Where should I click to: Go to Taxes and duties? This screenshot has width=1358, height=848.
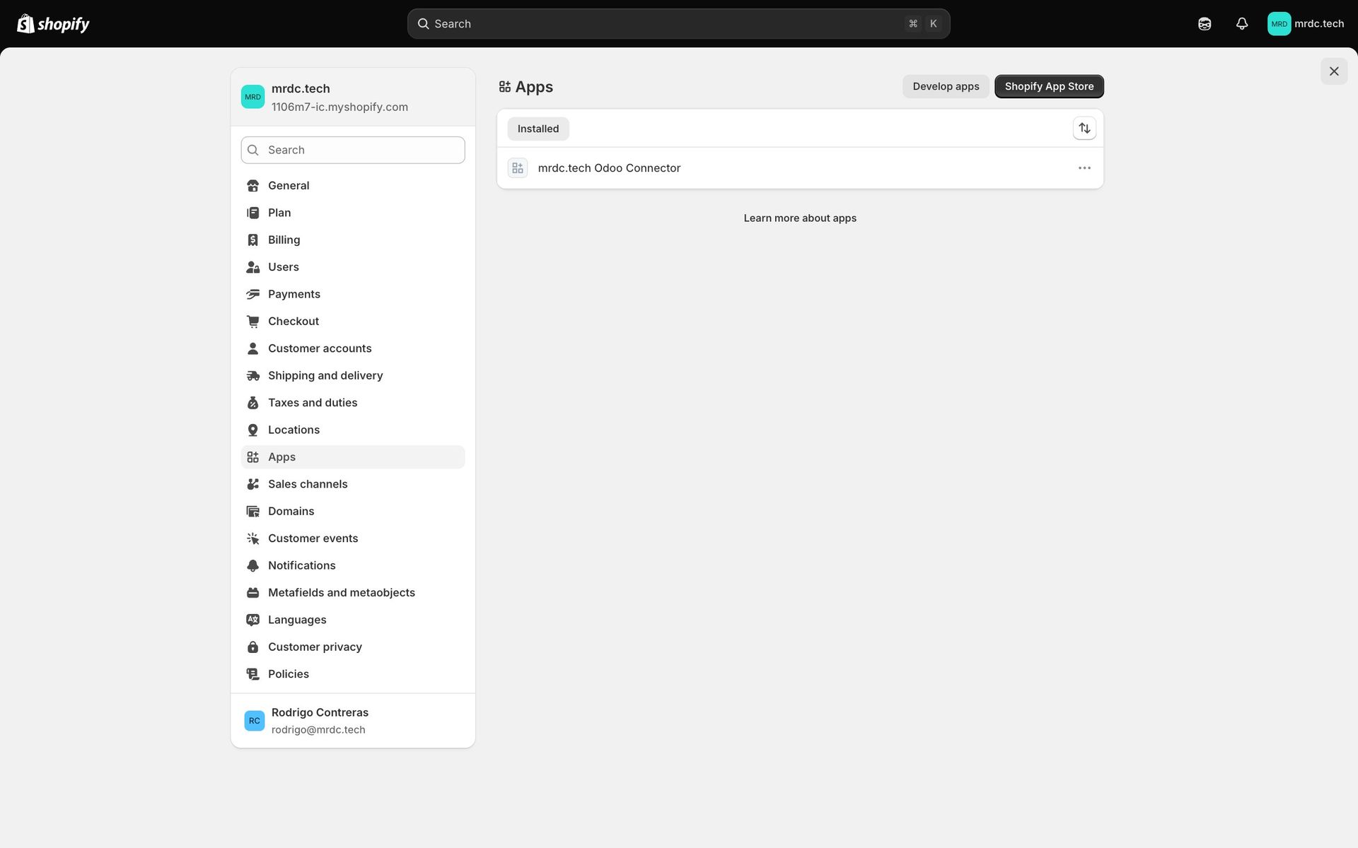coord(353,403)
